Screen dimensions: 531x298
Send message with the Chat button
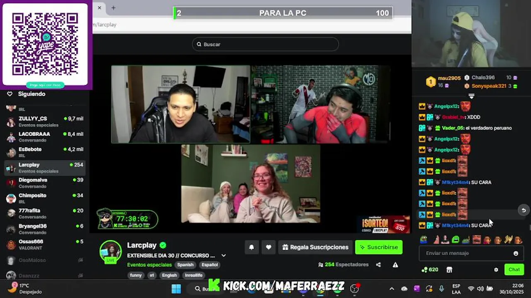tap(514, 269)
